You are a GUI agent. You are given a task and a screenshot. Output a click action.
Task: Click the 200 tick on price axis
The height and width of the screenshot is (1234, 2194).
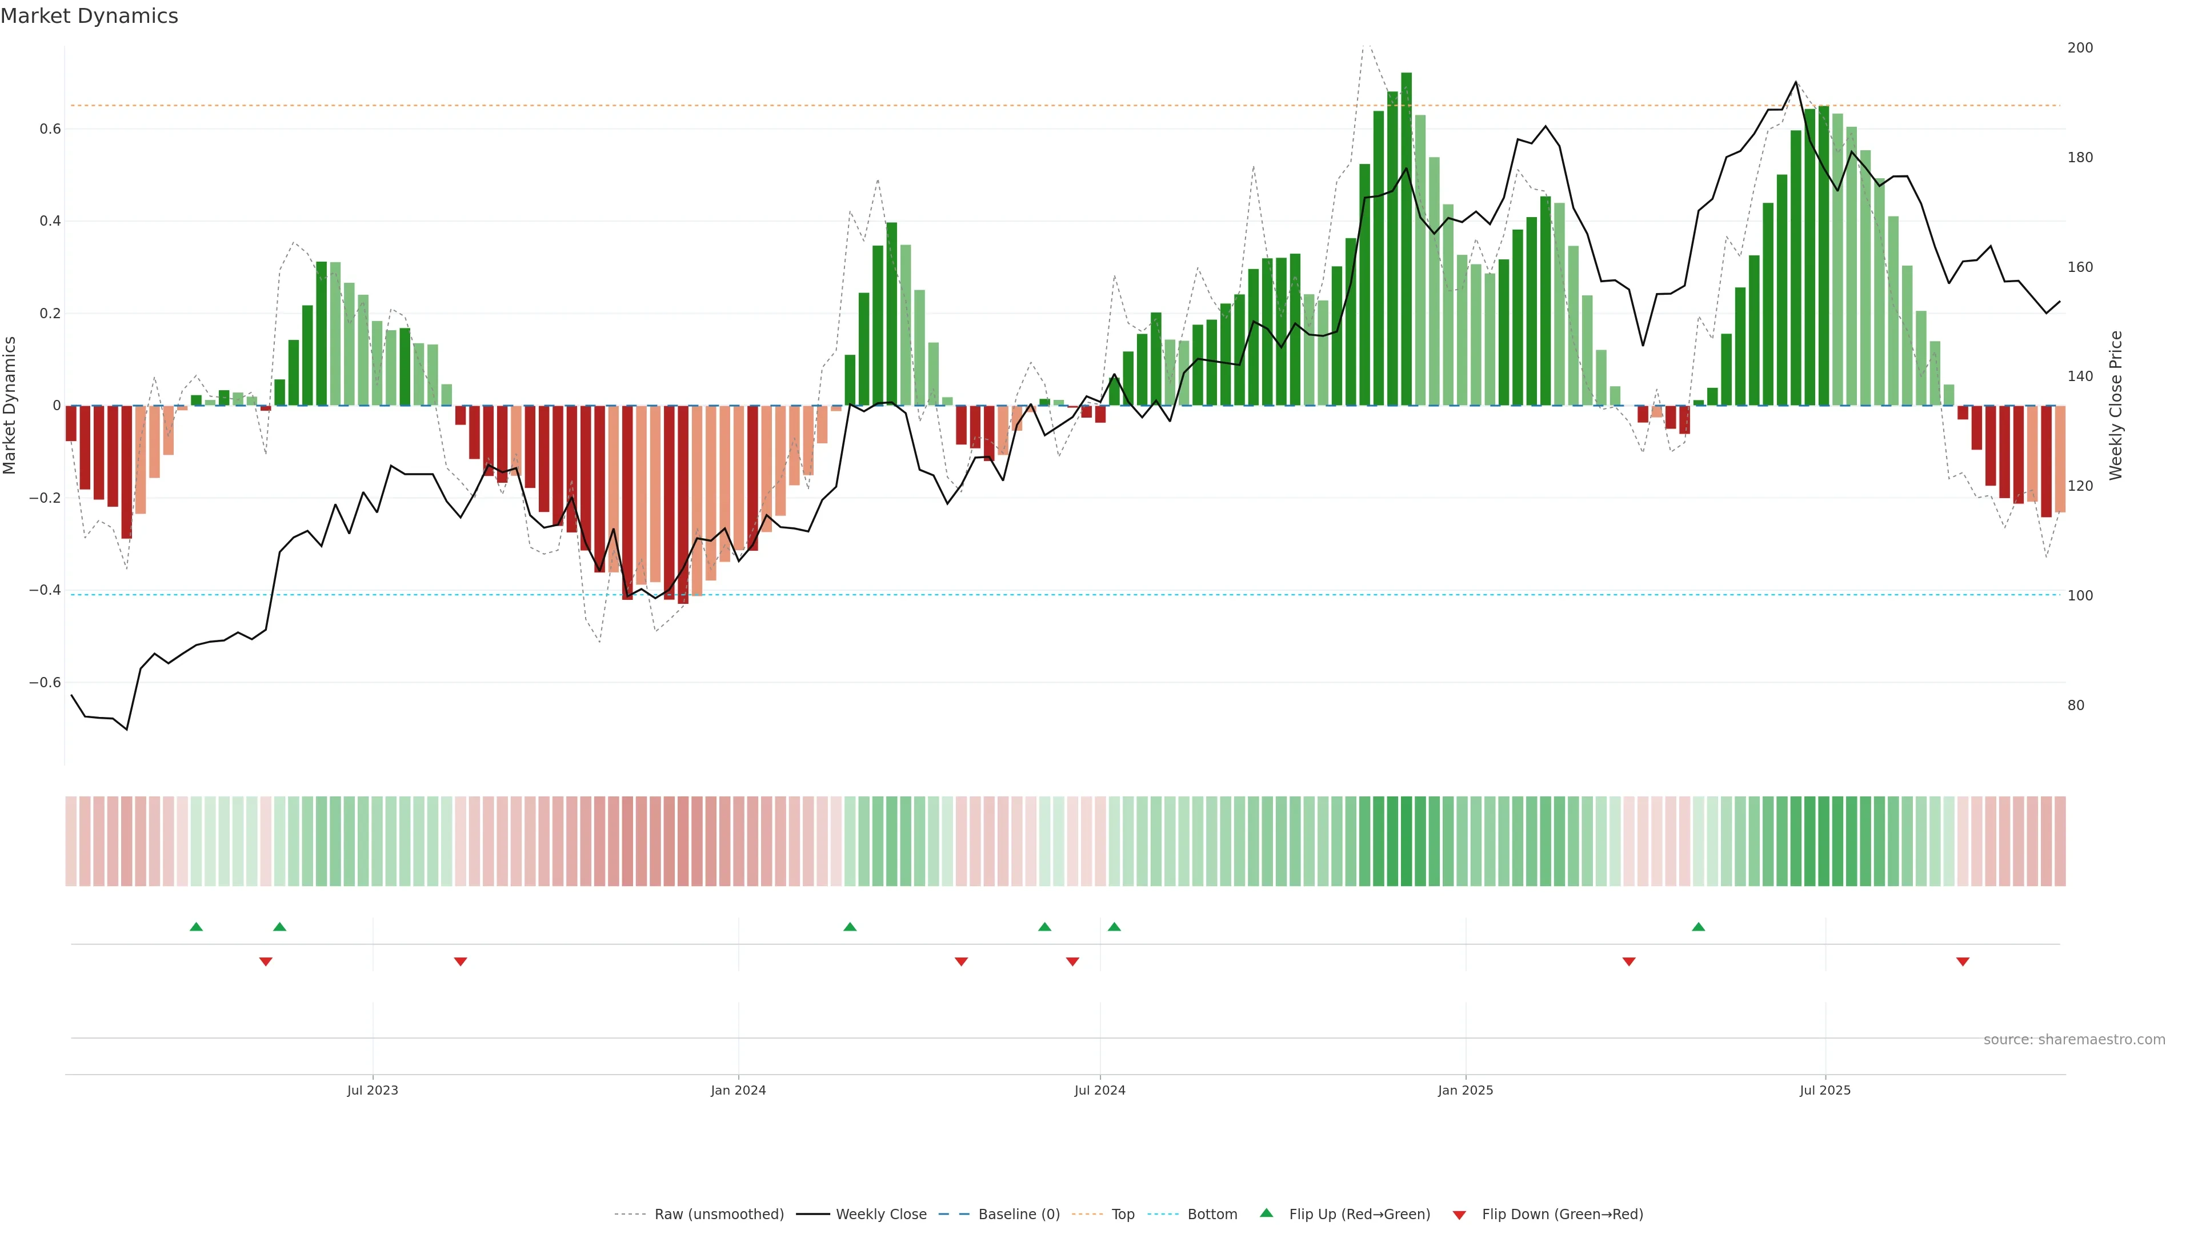point(2080,47)
